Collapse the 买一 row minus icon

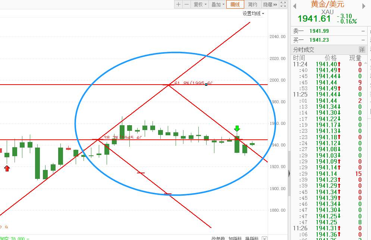pos(363,40)
